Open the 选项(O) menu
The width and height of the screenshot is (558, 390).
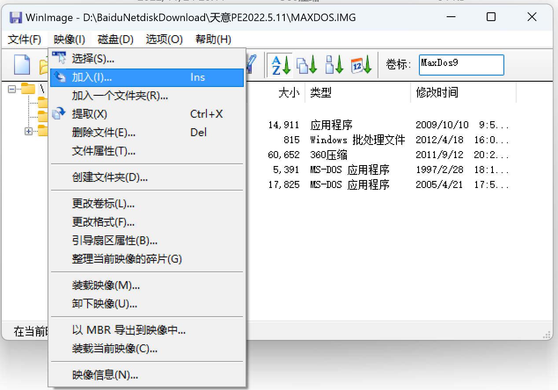(164, 40)
